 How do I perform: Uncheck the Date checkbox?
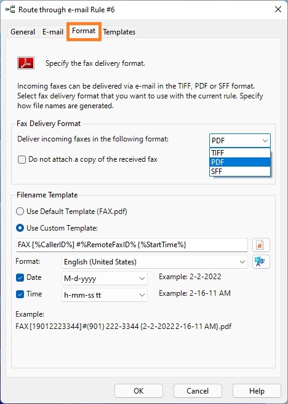pos(20,277)
